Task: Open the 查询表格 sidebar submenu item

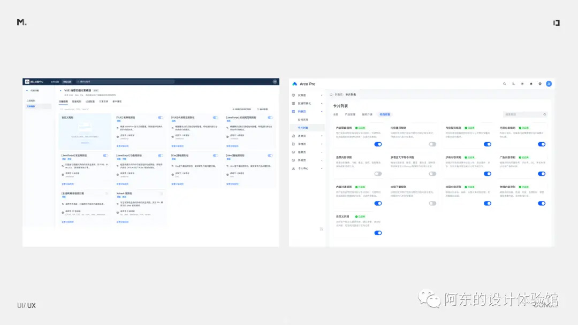Action: click(303, 120)
